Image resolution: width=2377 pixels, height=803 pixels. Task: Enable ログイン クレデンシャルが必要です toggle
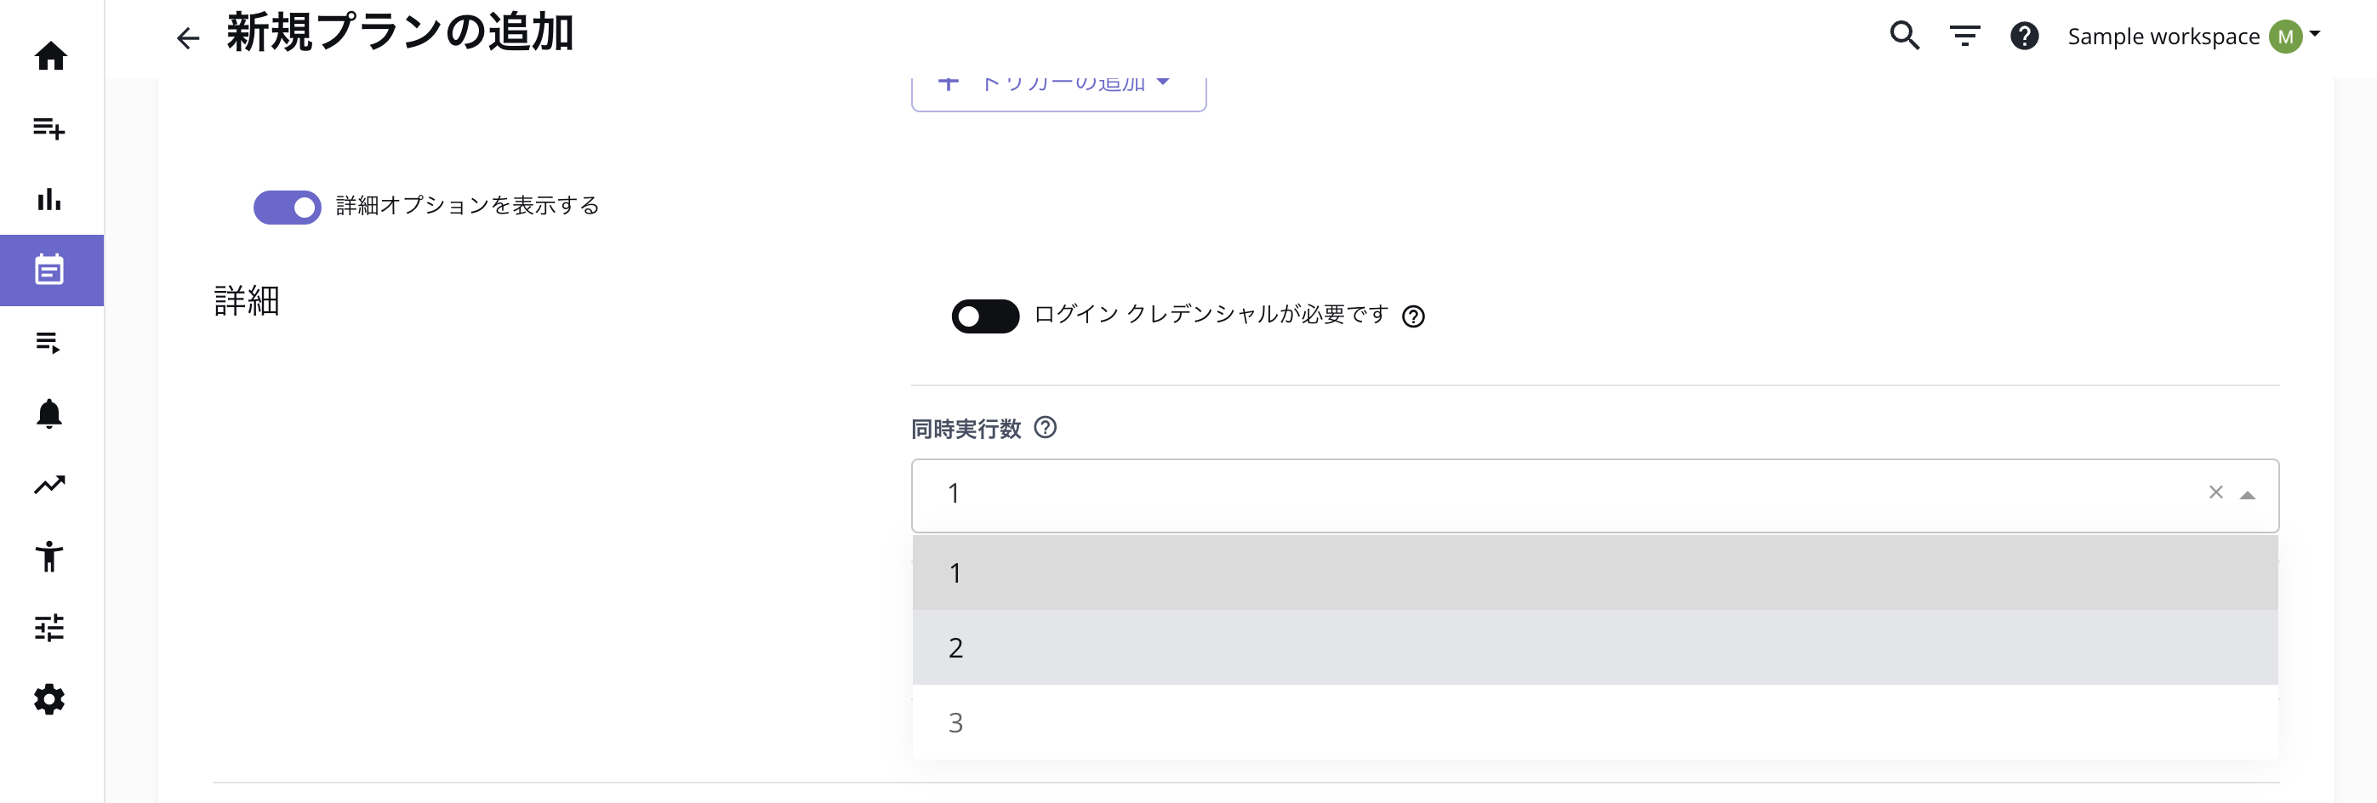[x=984, y=316]
